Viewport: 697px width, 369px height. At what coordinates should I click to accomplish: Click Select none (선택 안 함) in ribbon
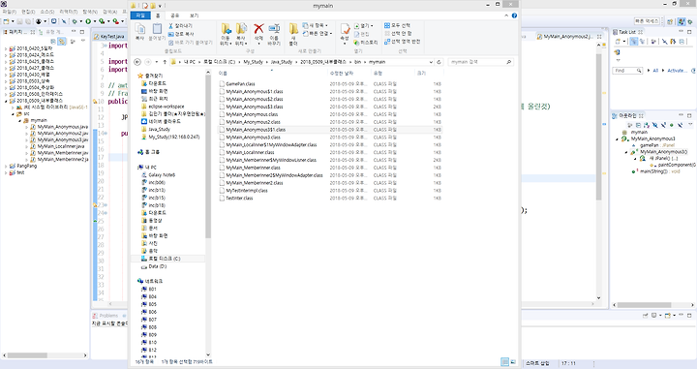398,34
